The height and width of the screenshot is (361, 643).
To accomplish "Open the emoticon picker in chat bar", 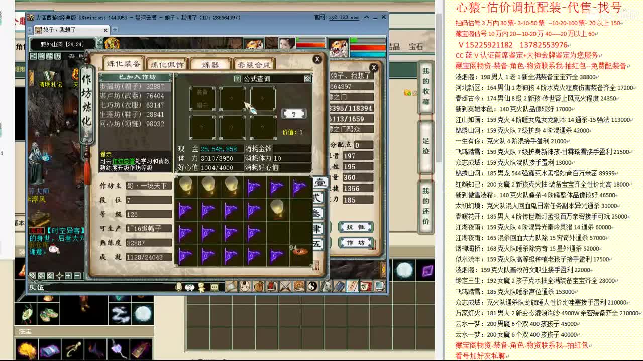I will coord(190,287).
